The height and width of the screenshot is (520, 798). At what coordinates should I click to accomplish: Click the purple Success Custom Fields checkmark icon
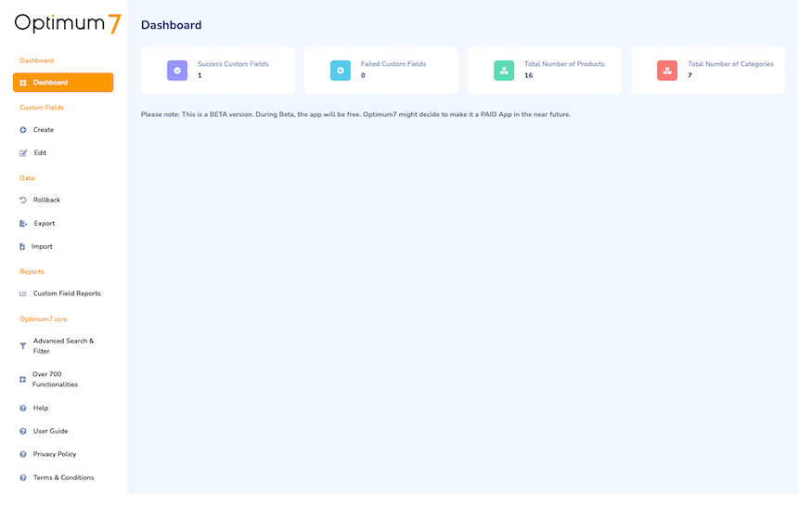tap(177, 71)
